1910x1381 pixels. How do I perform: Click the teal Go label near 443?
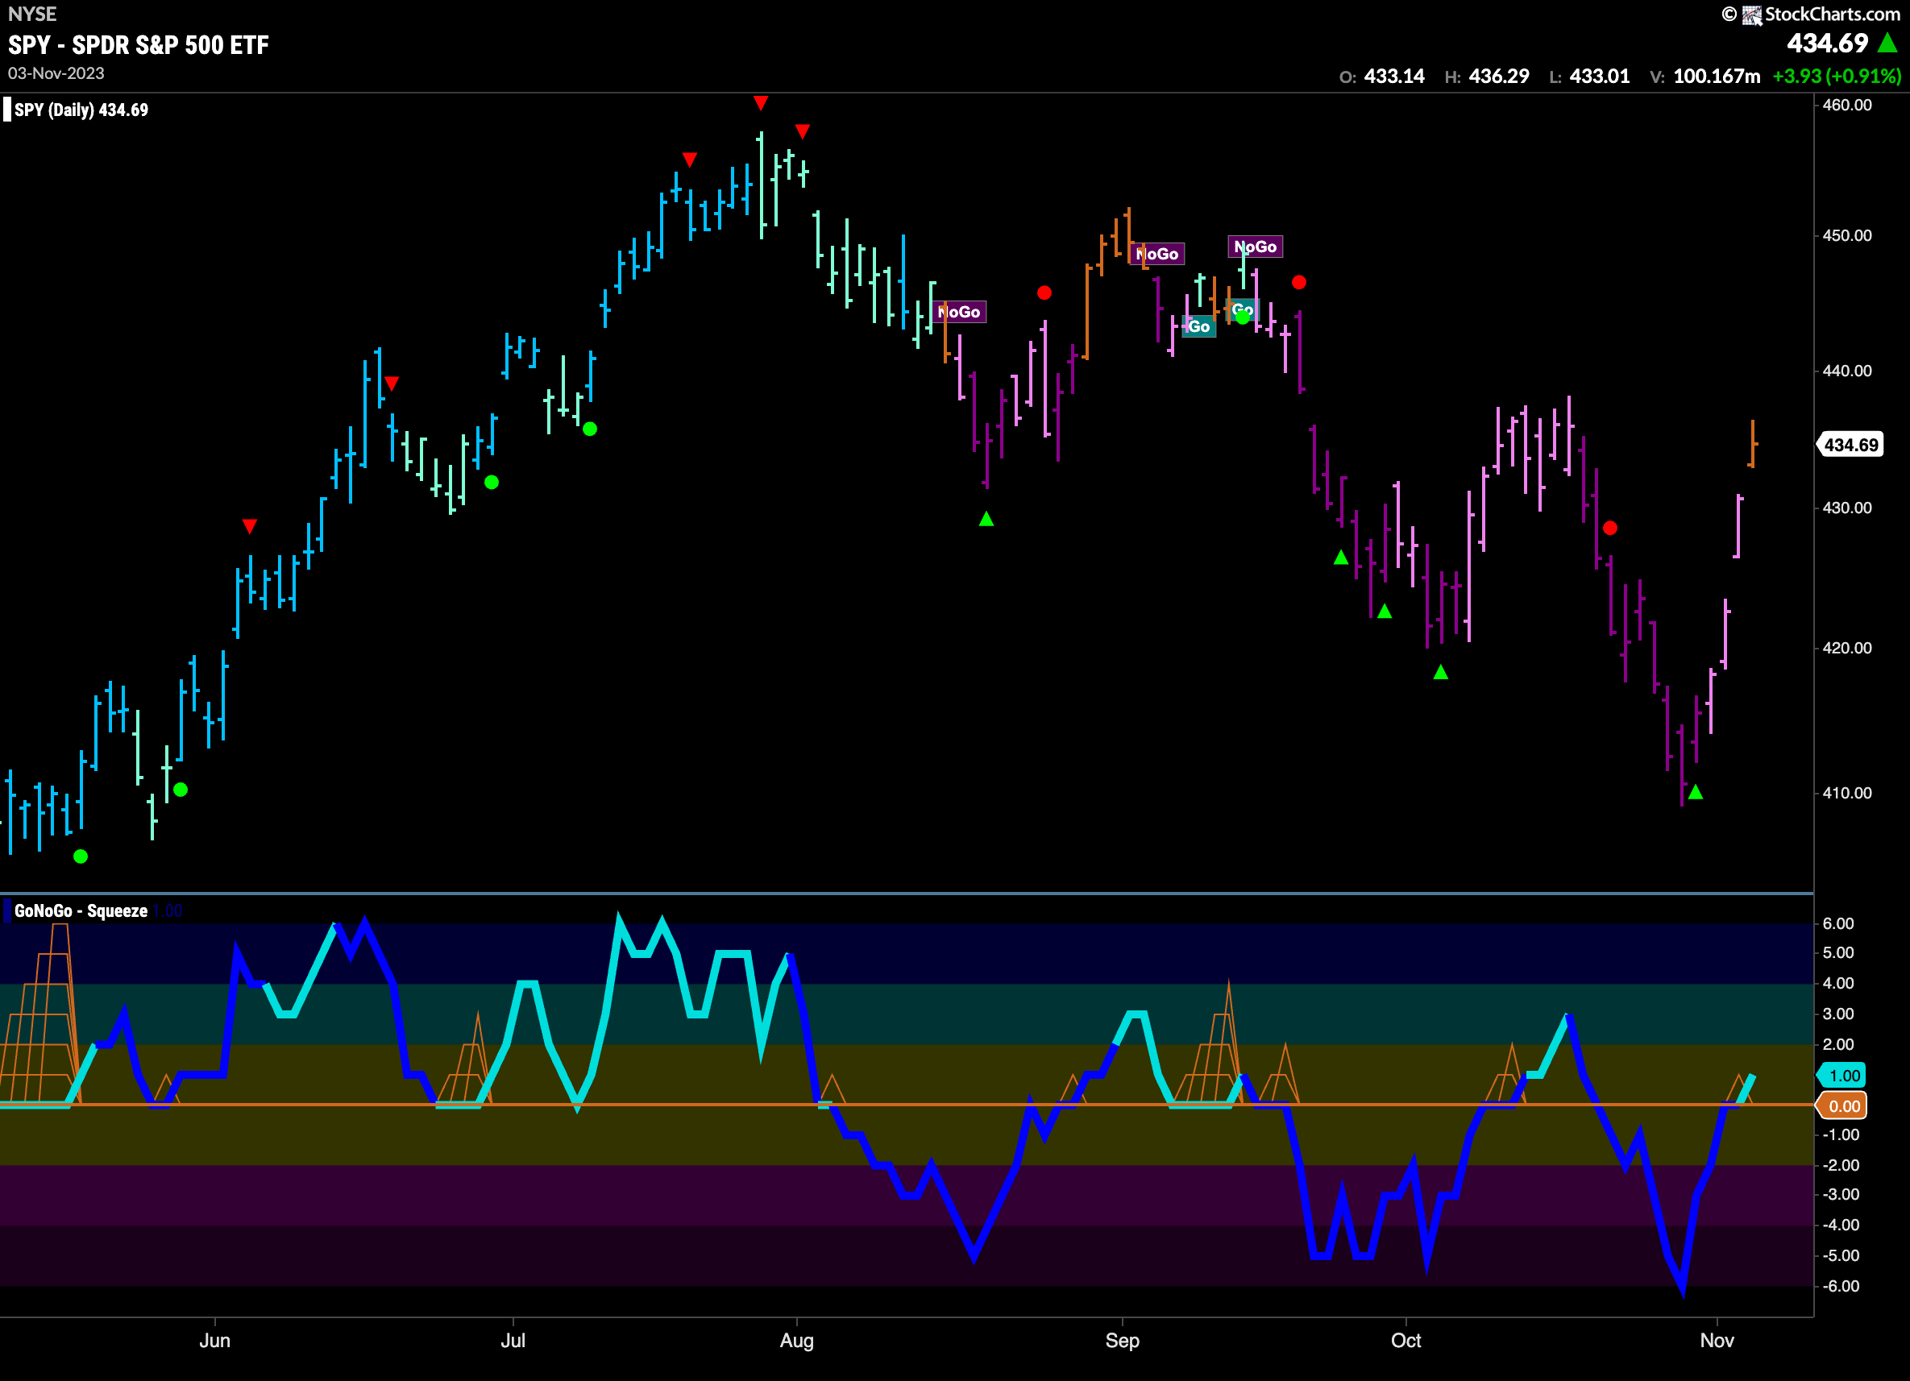click(1199, 327)
